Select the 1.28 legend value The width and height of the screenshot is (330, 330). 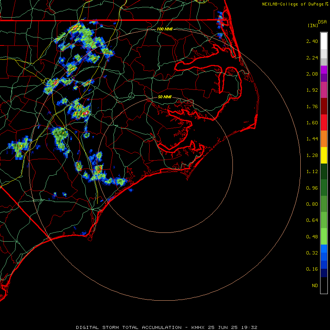pyautogui.click(x=312, y=155)
